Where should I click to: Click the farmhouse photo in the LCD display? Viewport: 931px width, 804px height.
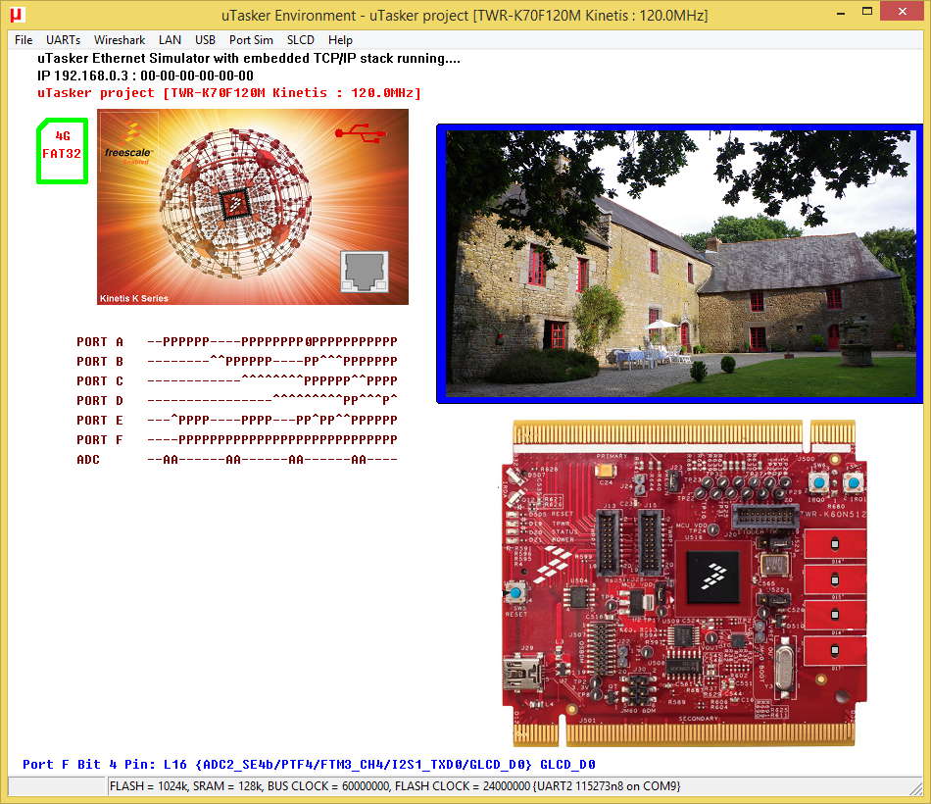pos(680,263)
